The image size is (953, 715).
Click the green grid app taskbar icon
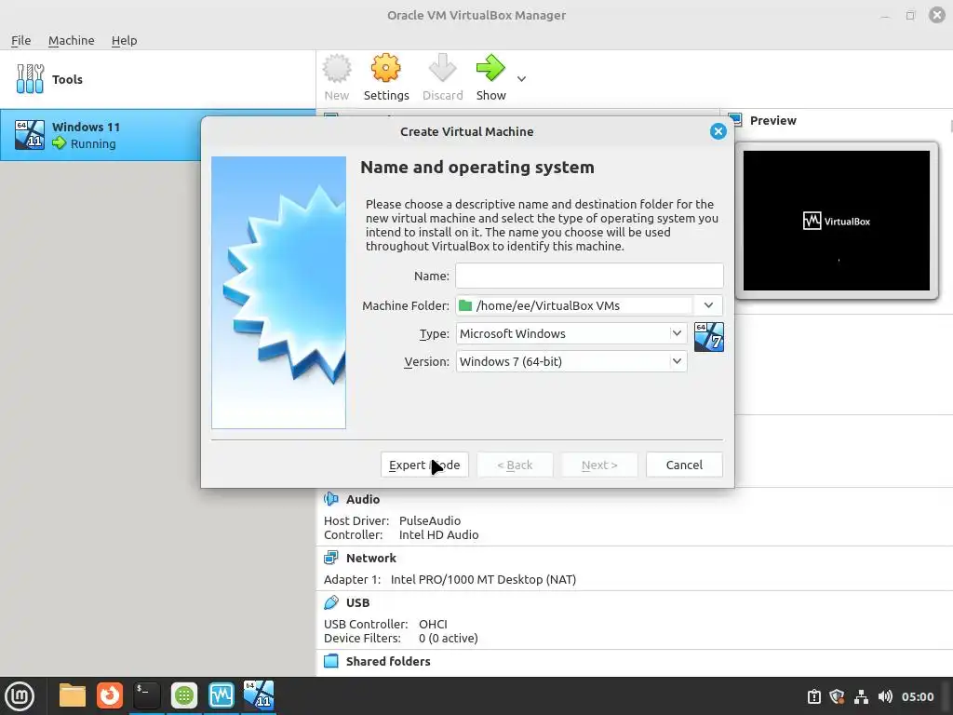pyautogui.click(x=183, y=695)
